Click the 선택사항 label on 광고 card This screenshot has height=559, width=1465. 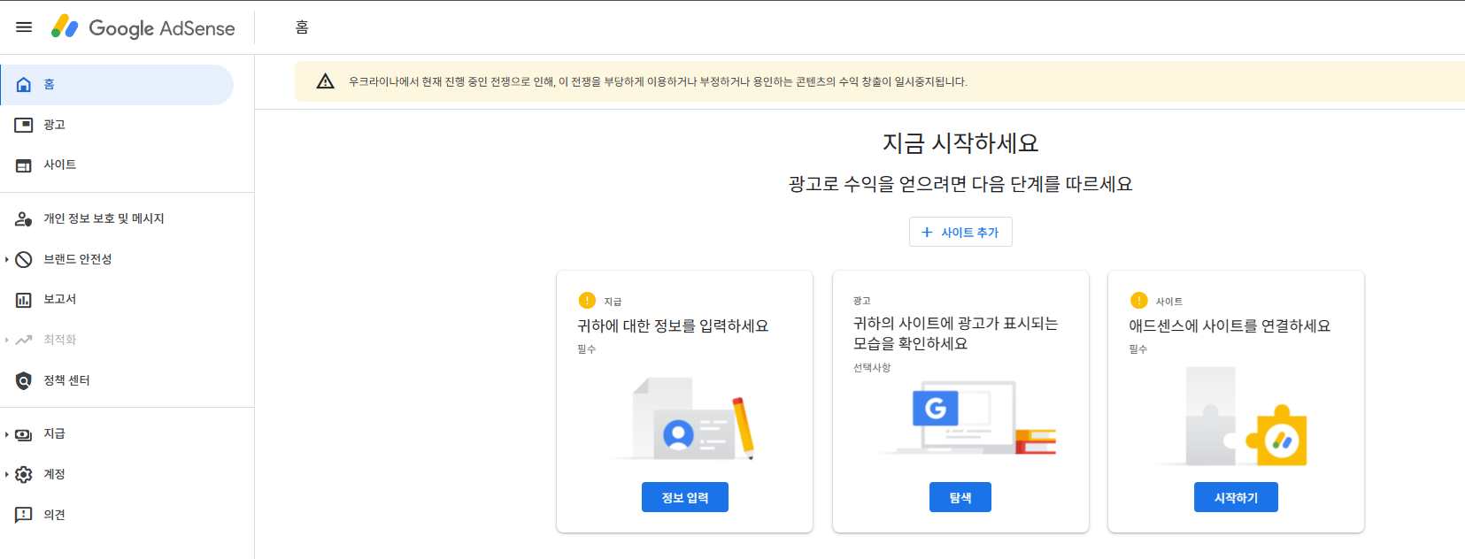coord(872,368)
